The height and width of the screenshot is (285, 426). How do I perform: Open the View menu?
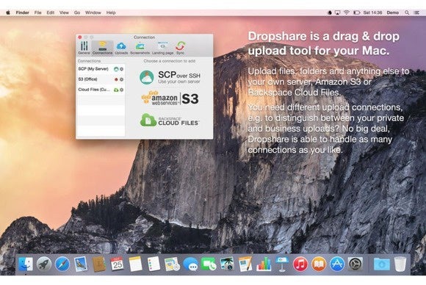pos(64,12)
